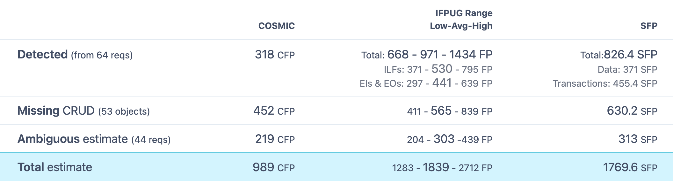673x181 pixels.
Task: Click the 219 CFP value
Action: (x=275, y=139)
